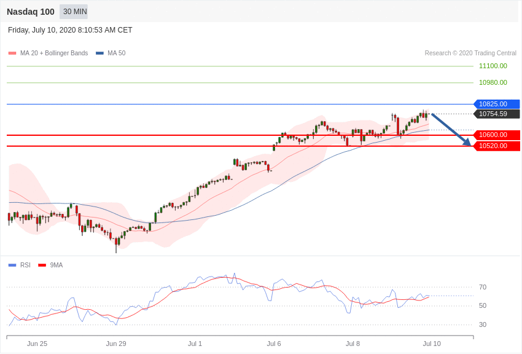
Task: Click the green 11100.00 resistance label
Action: pos(493,66)
